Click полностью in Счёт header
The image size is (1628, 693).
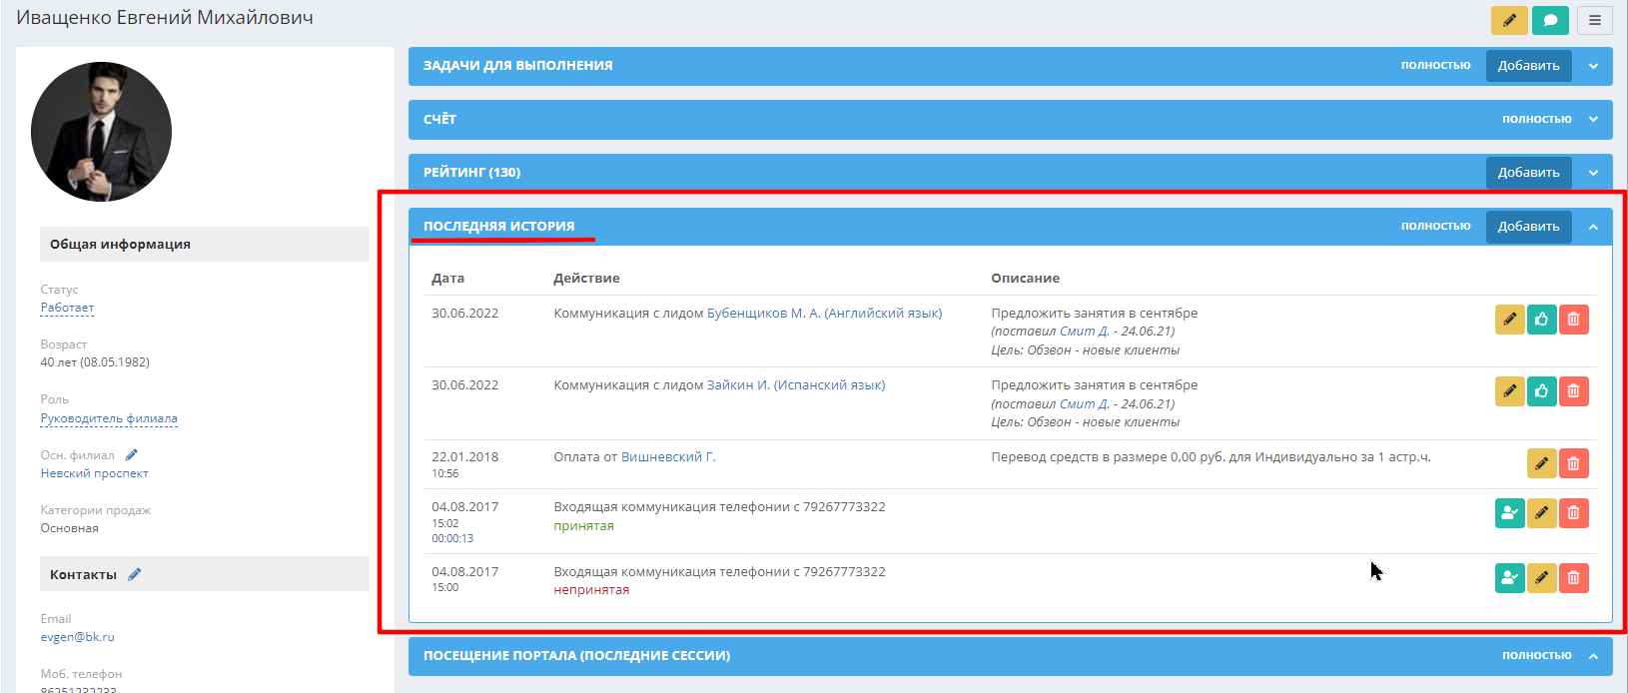tap(1537, 119)
